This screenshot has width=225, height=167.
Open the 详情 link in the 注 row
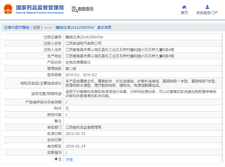(x=69, y=160)
